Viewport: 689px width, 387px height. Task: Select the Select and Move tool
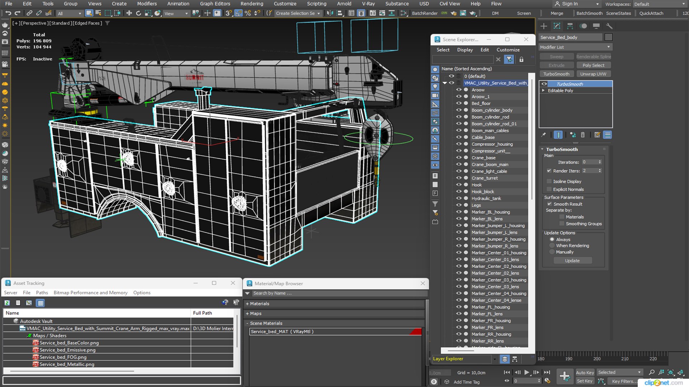point(129,13)
